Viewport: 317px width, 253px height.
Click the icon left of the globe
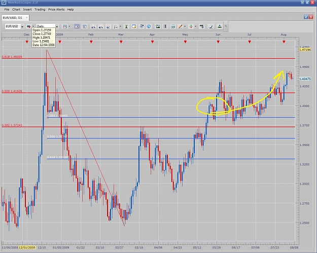point(142,26)
